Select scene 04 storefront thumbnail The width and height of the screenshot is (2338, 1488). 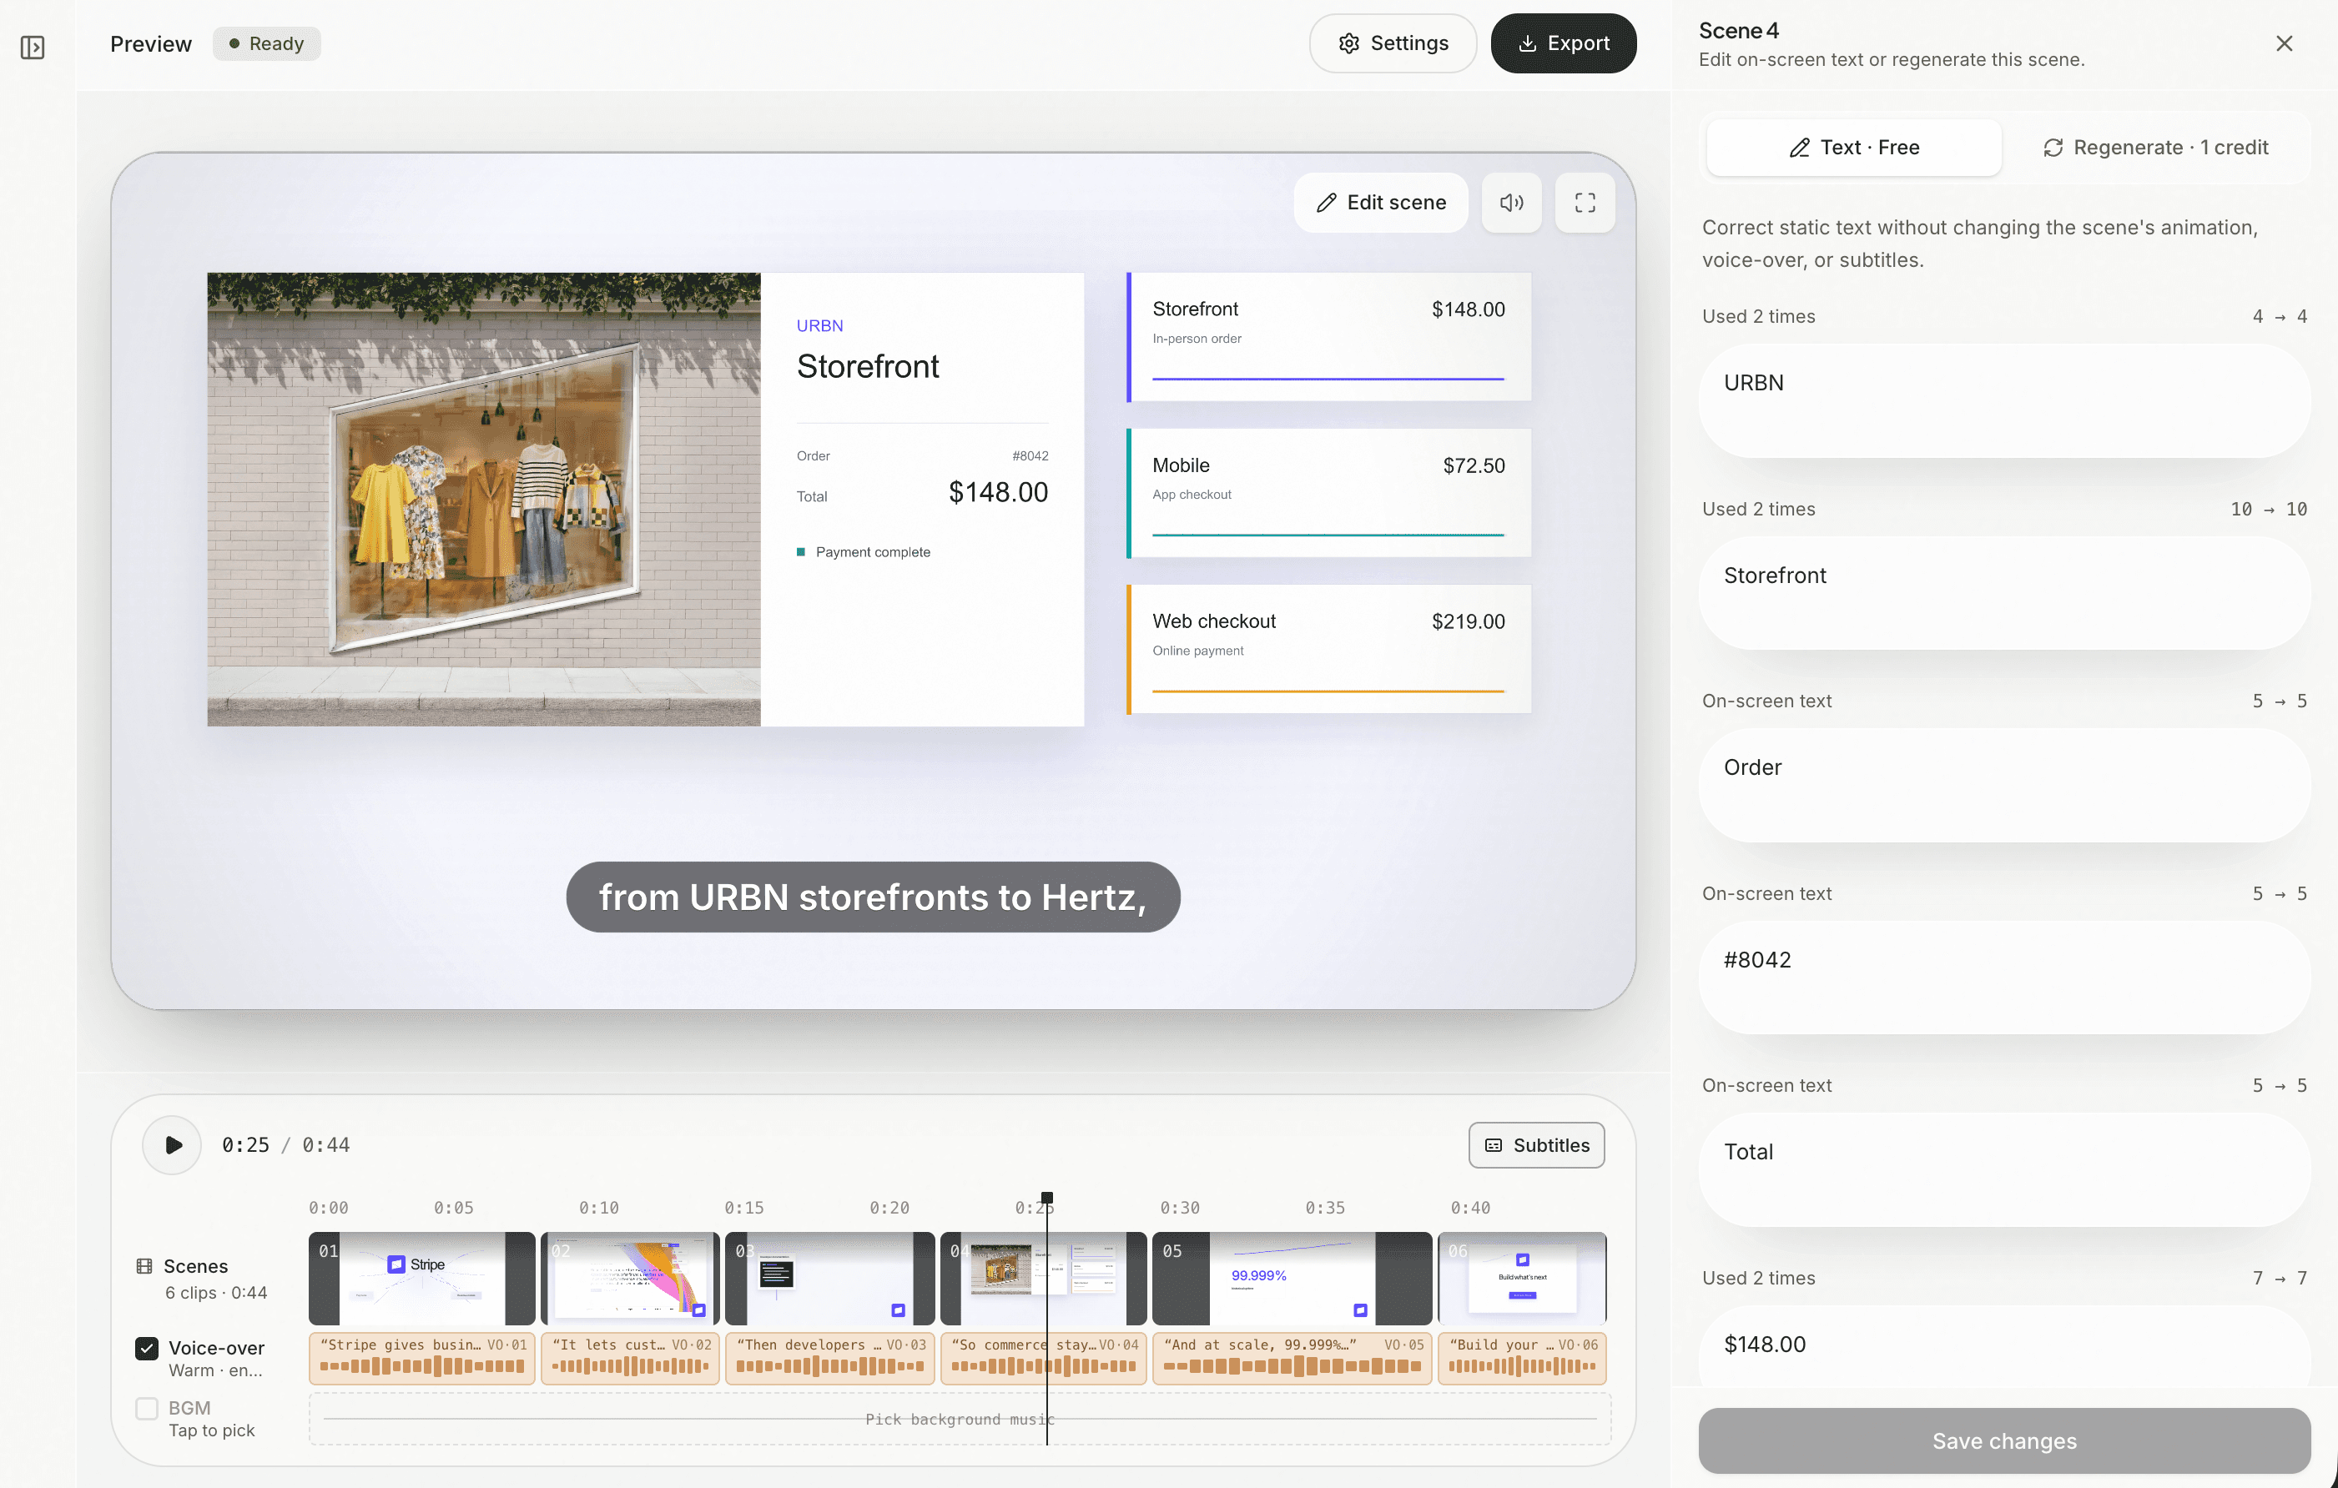point(1043,1279)
